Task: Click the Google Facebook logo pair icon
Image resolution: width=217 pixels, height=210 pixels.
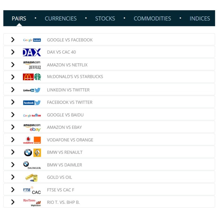Action: (x=32, y=40)
